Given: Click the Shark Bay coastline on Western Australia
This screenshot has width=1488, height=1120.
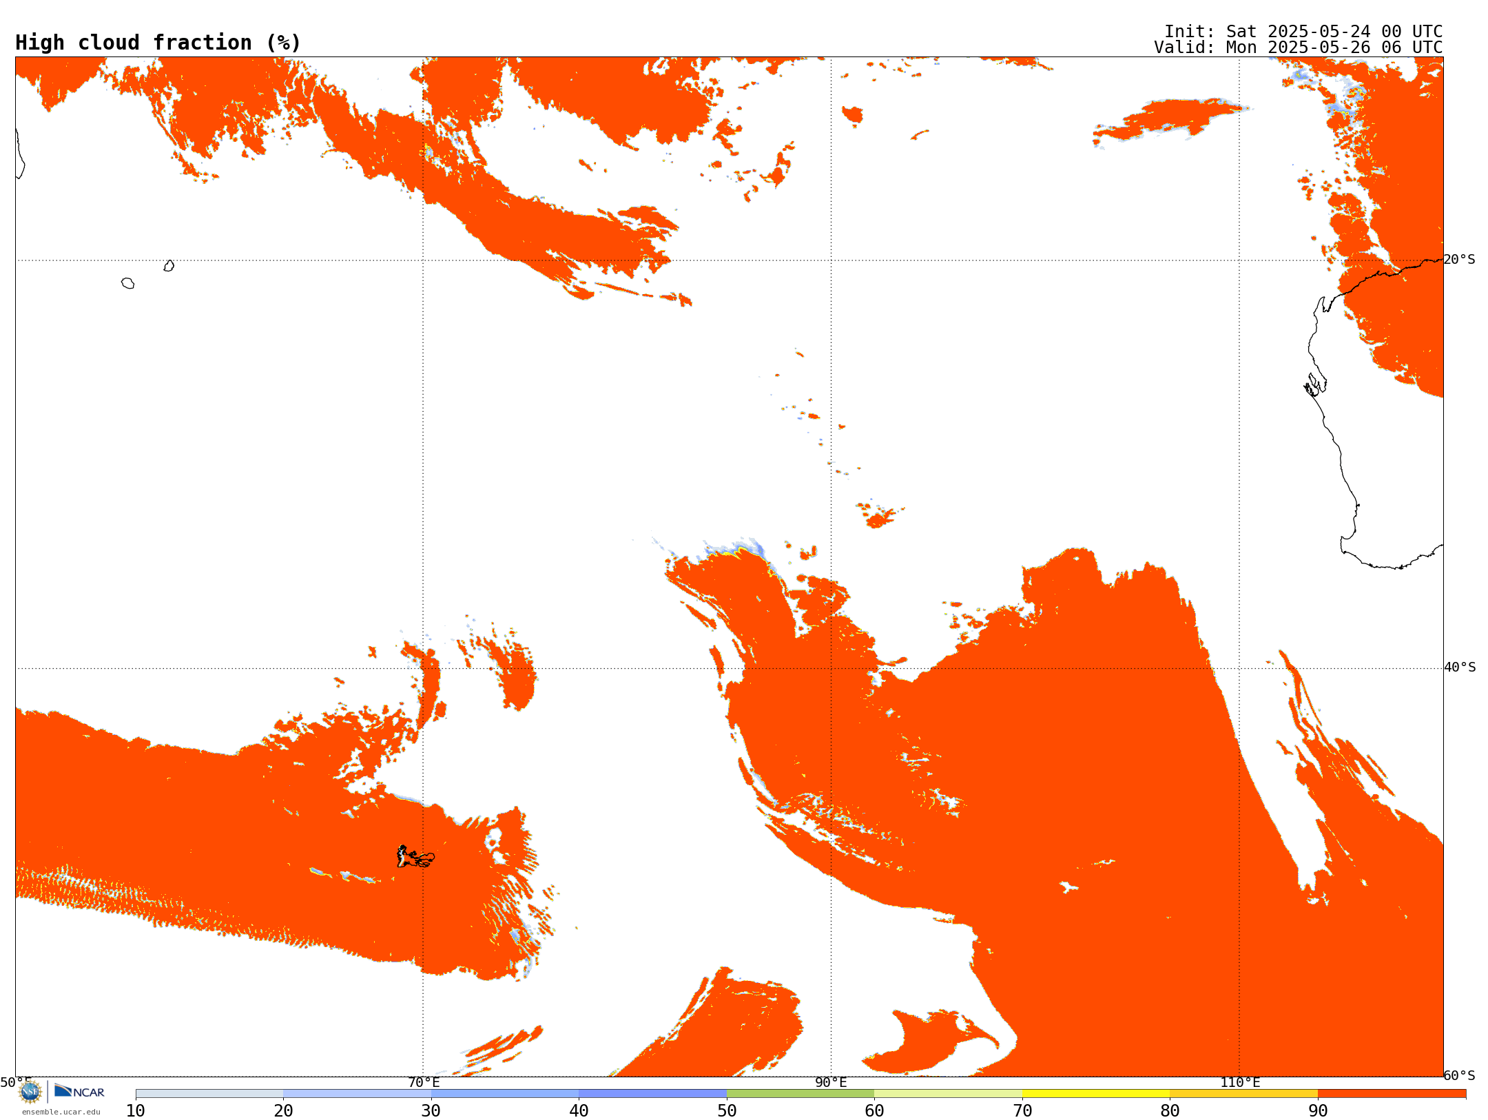Looking at the screenshot, I should click(x=1314, y=384).
